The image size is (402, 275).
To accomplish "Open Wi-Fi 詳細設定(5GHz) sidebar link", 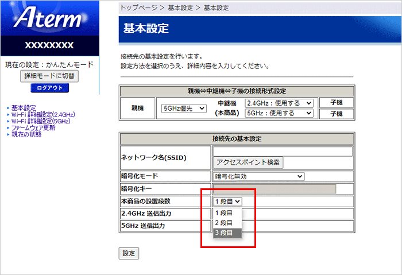I will [x=41, y=121].
